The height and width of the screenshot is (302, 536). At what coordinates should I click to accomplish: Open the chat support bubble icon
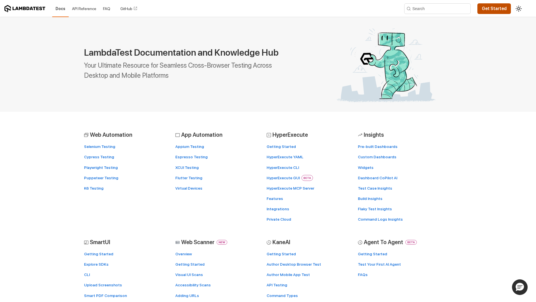(520, 287)
